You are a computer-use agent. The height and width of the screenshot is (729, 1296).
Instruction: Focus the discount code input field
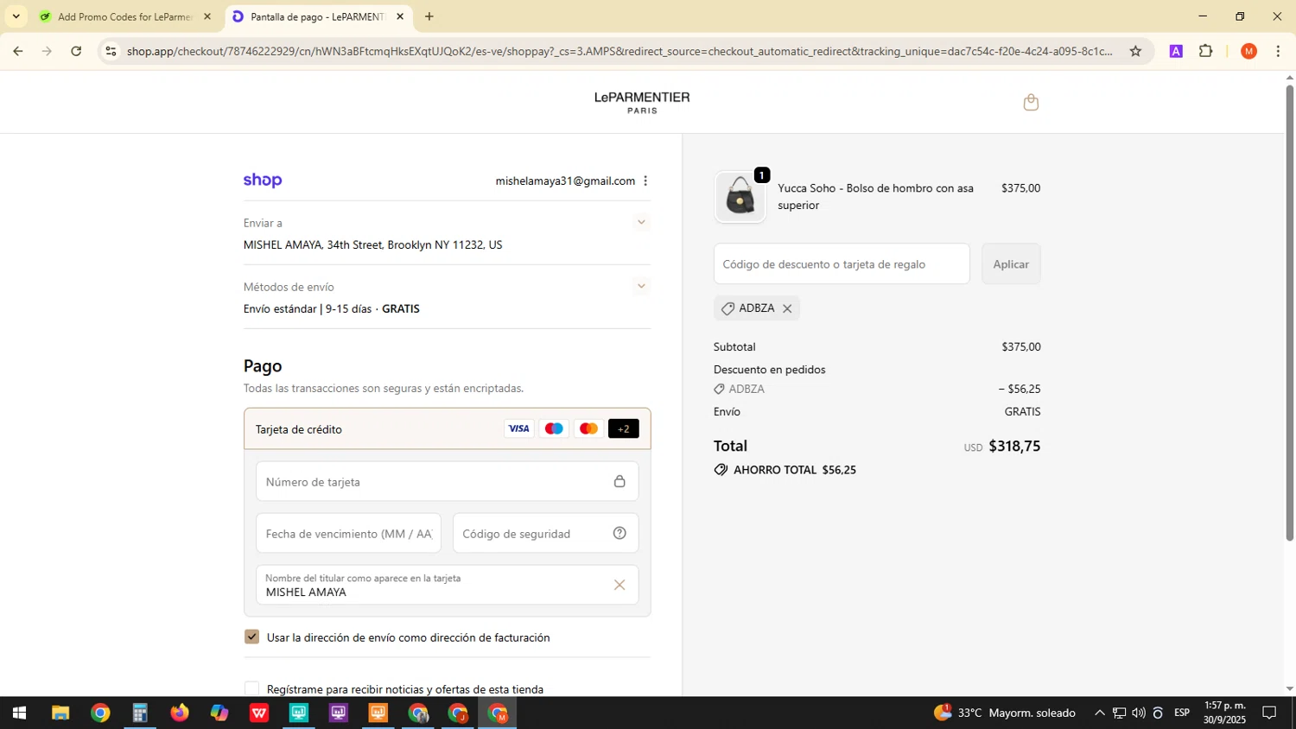(x=842, y=264)
